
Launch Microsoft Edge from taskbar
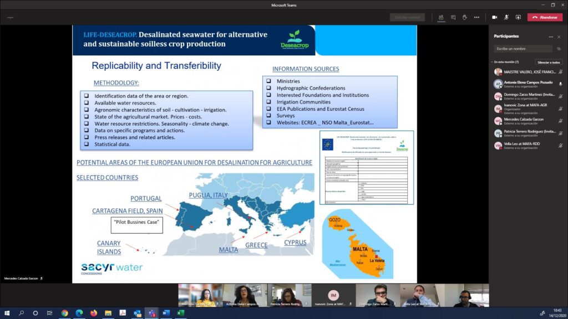pyautogui.click(x=79, y=313)
